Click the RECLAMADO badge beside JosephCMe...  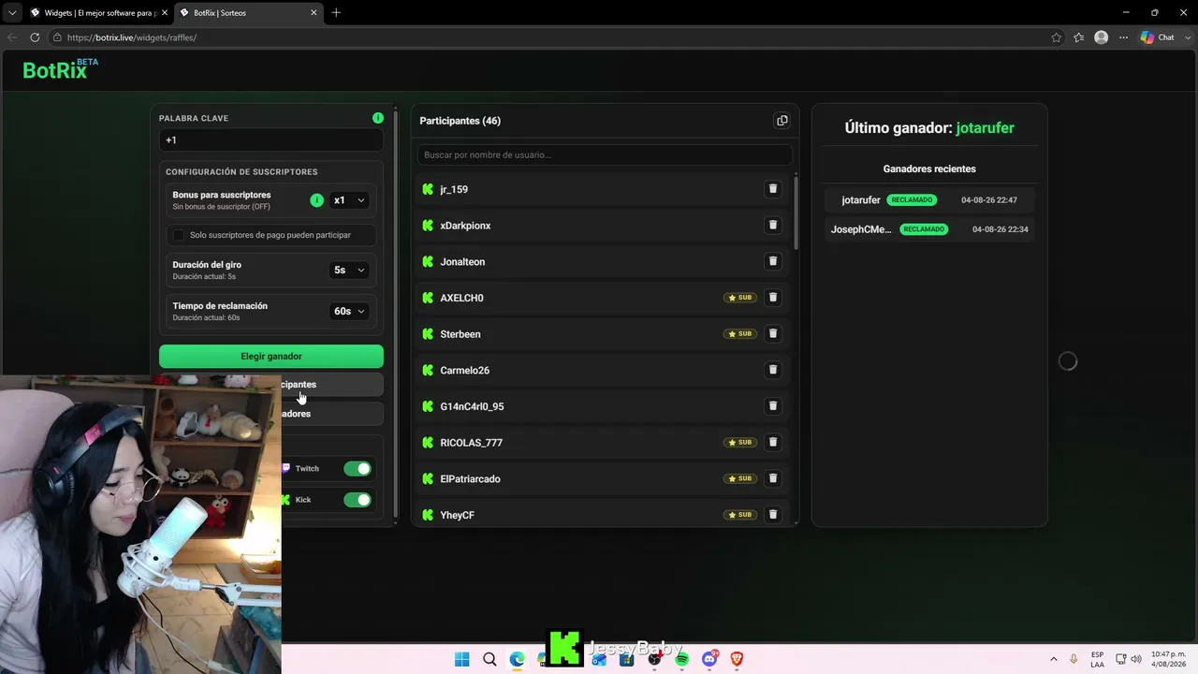pos(924,229)
